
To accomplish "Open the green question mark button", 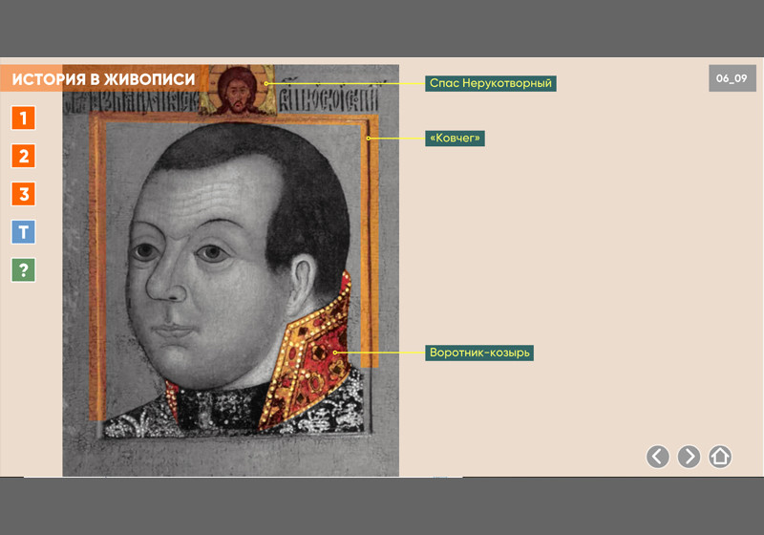I will [x=23, y=270].
